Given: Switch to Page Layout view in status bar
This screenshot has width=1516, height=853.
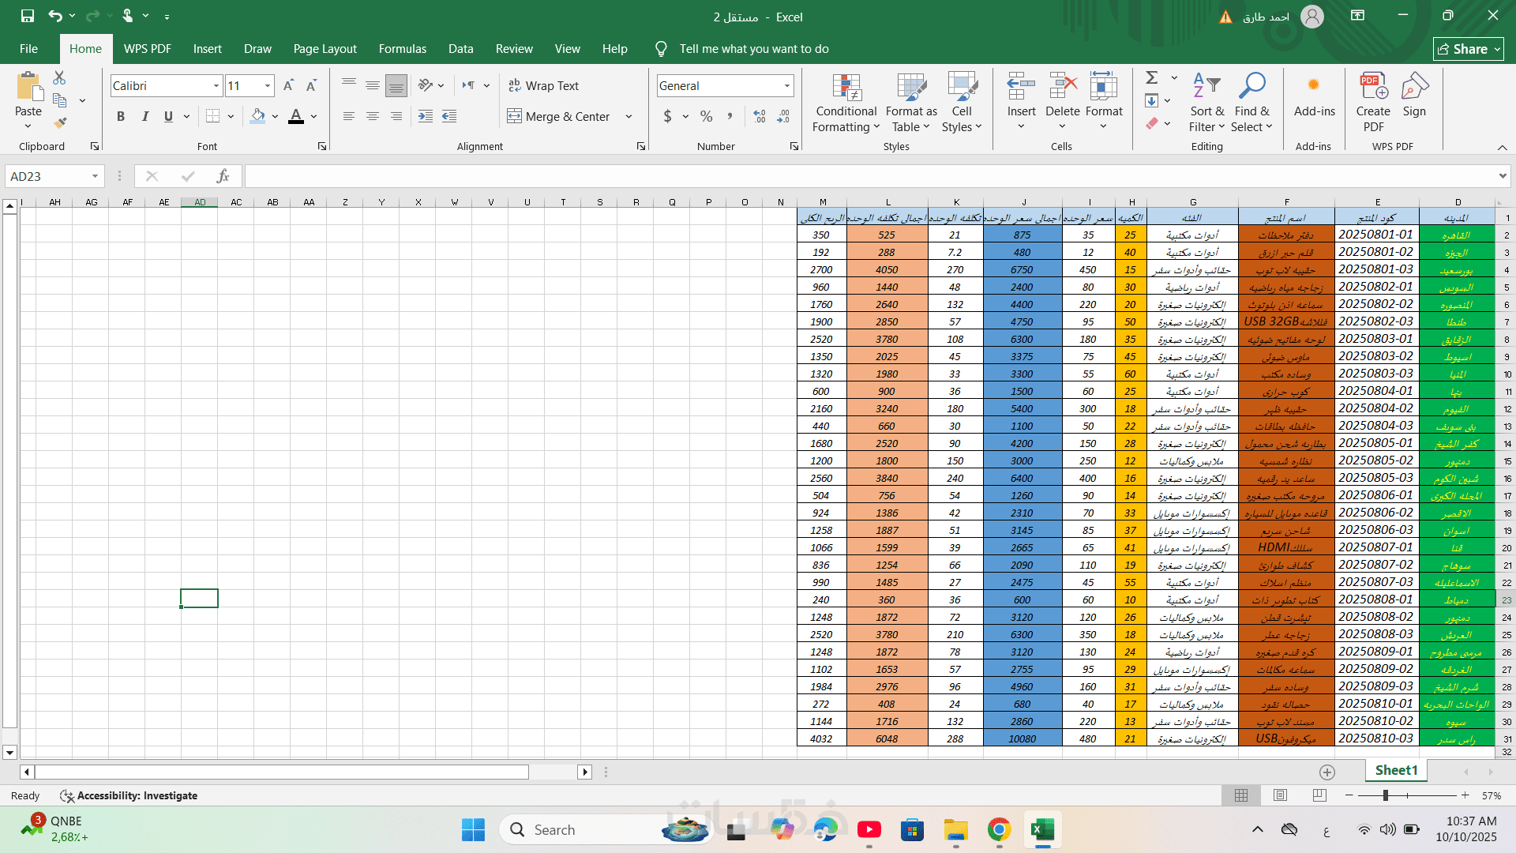Looking at the screenshot, I should click(x=1280, y=795).
